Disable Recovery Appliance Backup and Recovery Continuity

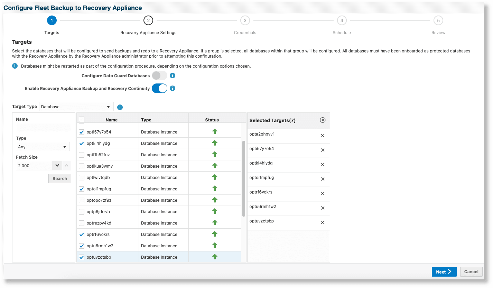[159, 88]
